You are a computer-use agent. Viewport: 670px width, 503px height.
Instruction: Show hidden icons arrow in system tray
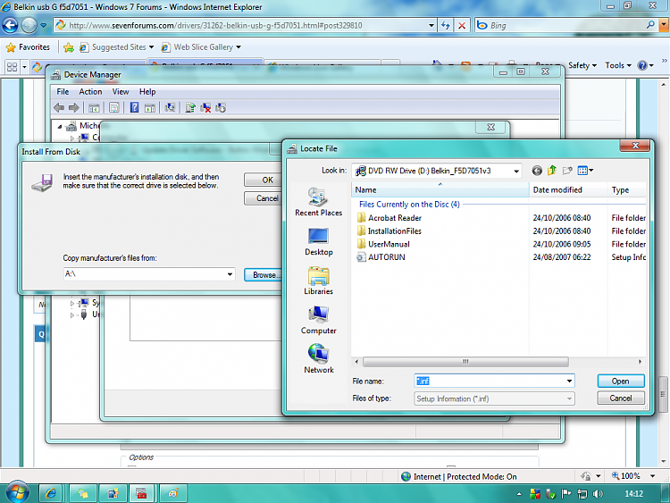point(519,494)
